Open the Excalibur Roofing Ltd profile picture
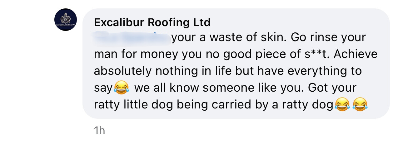This screenshot has width=403, height=144. [66, 20]
